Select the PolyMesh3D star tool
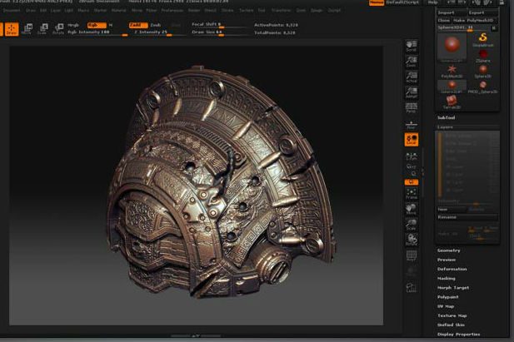The image size is (514, 342). point(452,72)
